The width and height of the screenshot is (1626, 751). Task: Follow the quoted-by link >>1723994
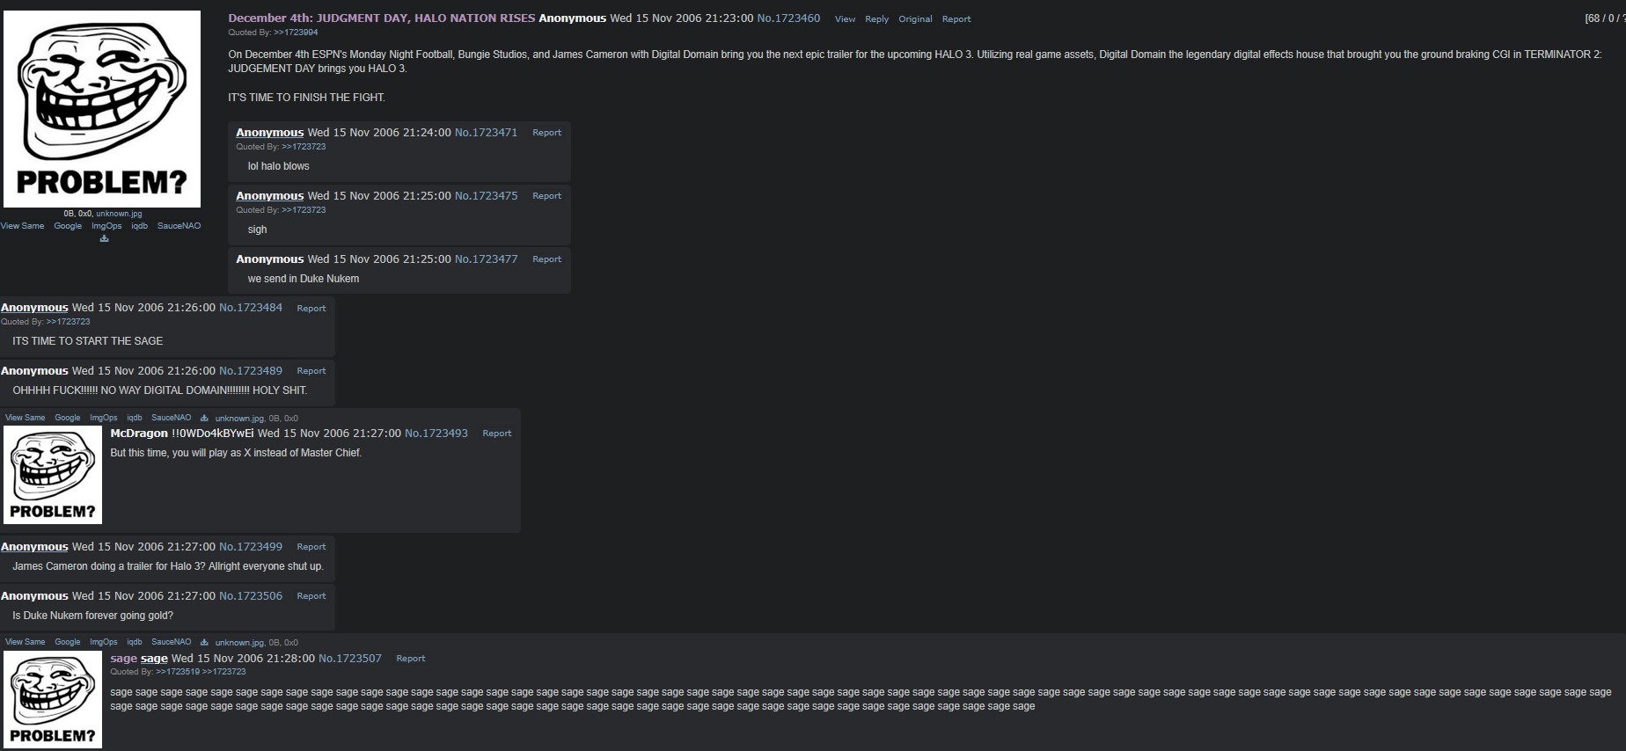296,33
